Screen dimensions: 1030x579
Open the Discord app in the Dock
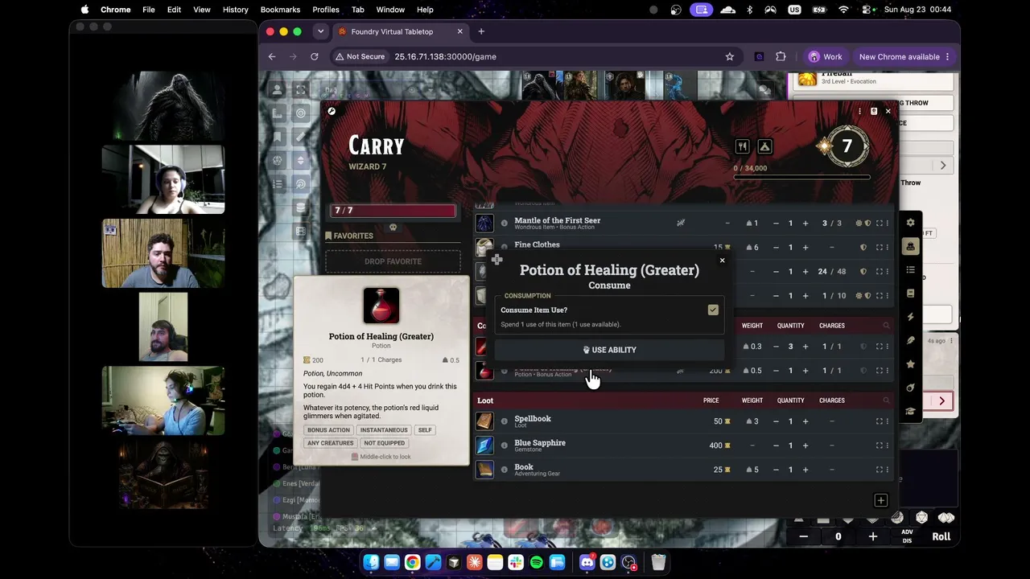pos(587,562)
